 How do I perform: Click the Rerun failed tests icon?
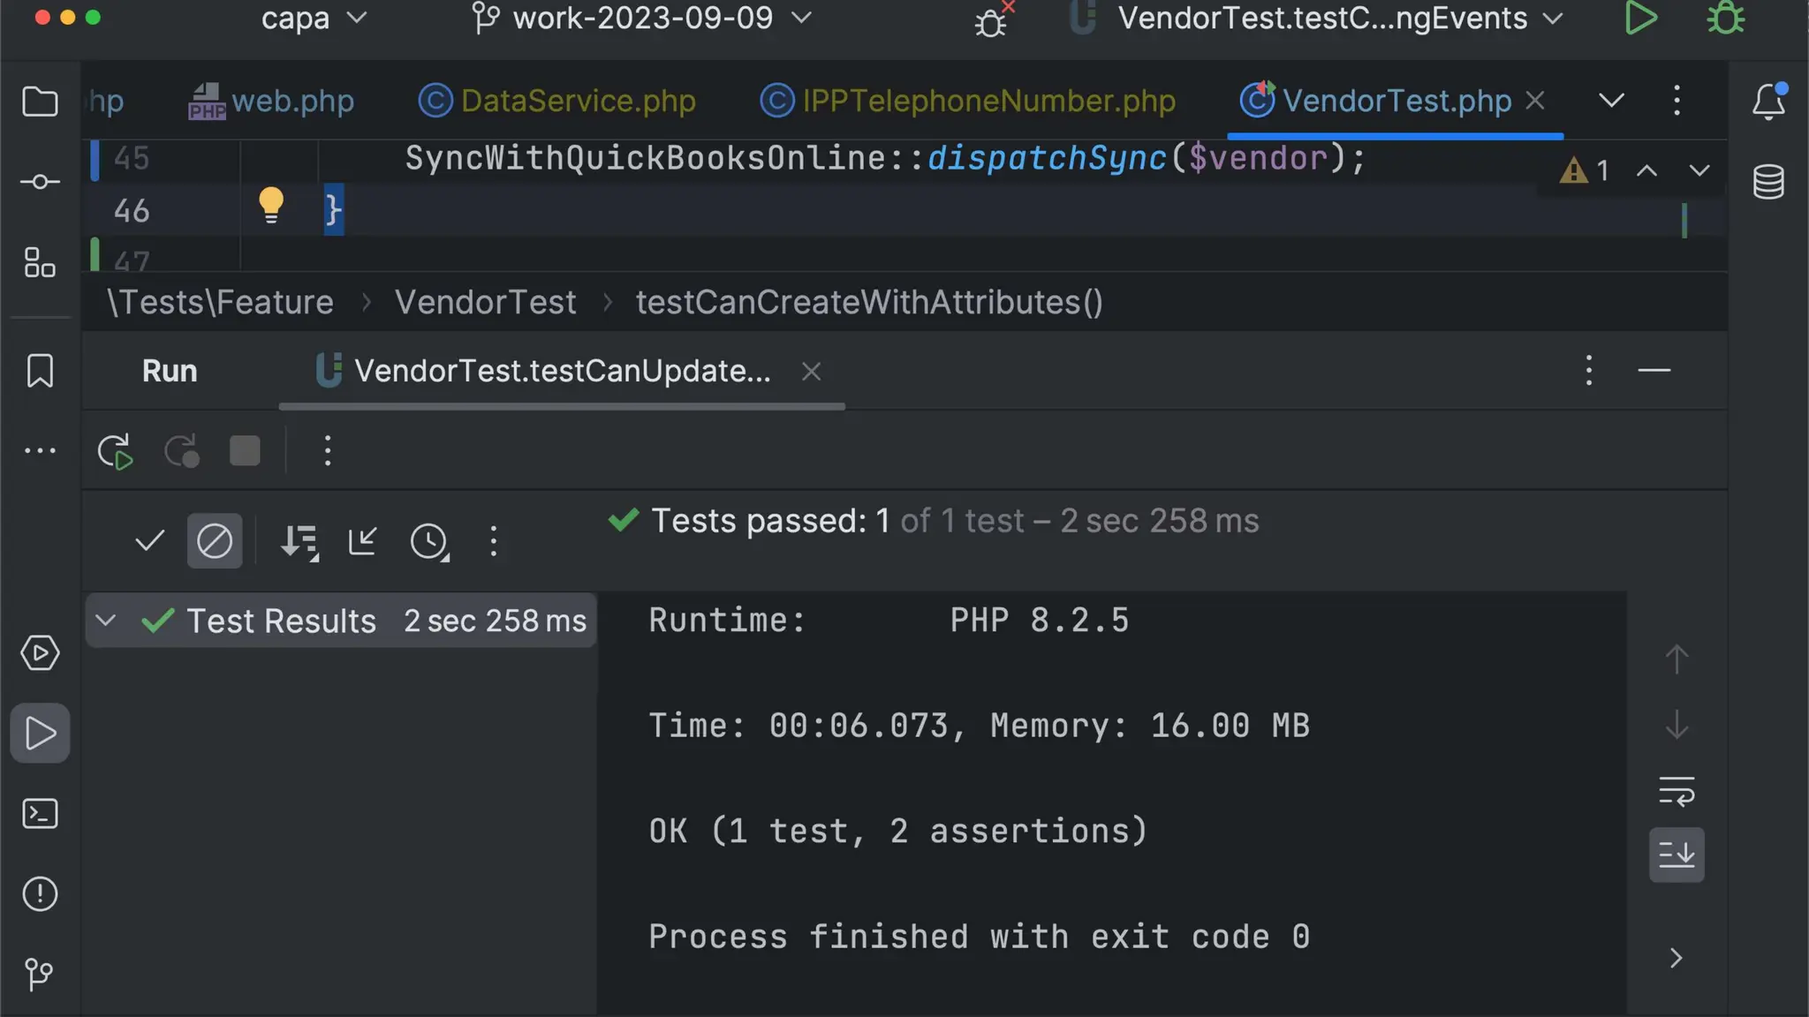point(182,451)
